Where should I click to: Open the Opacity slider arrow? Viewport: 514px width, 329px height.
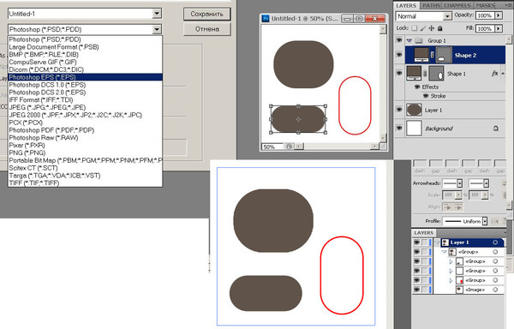coord(499,15)
